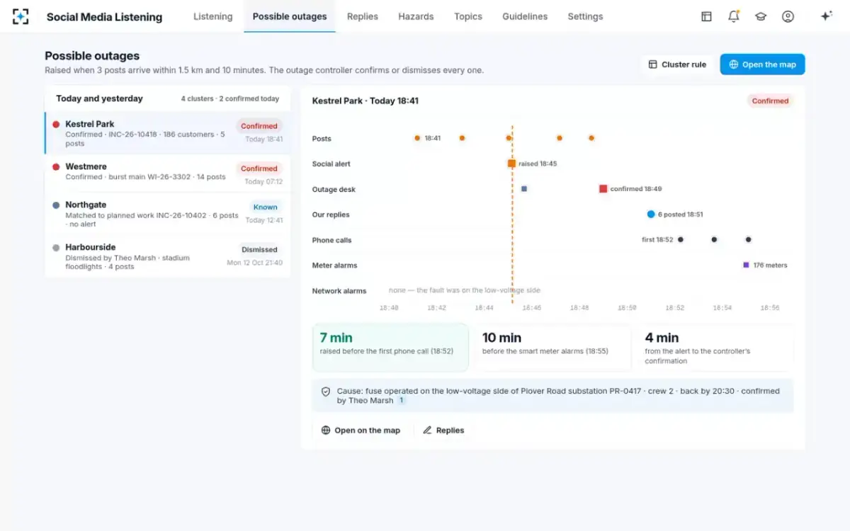Open the Hazards tab
This screenshot has height=531, width=850.
pos(416,16)
